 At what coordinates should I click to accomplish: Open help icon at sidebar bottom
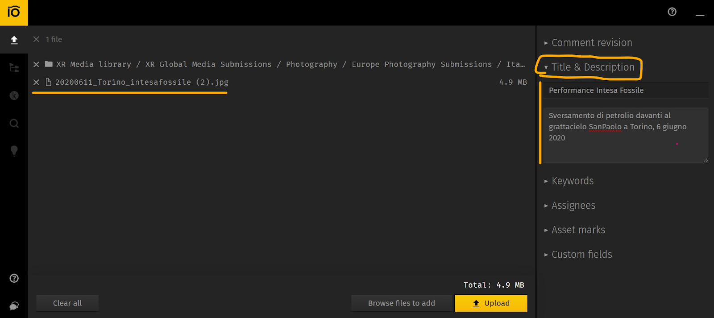(x=14, y=278)
